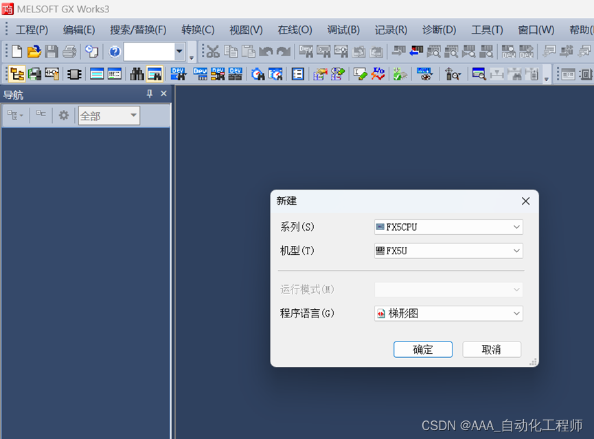The width and height of the screenshot is (594, 439).
Task: Close the 新建 dialog with X
Action: click(525, 201)
